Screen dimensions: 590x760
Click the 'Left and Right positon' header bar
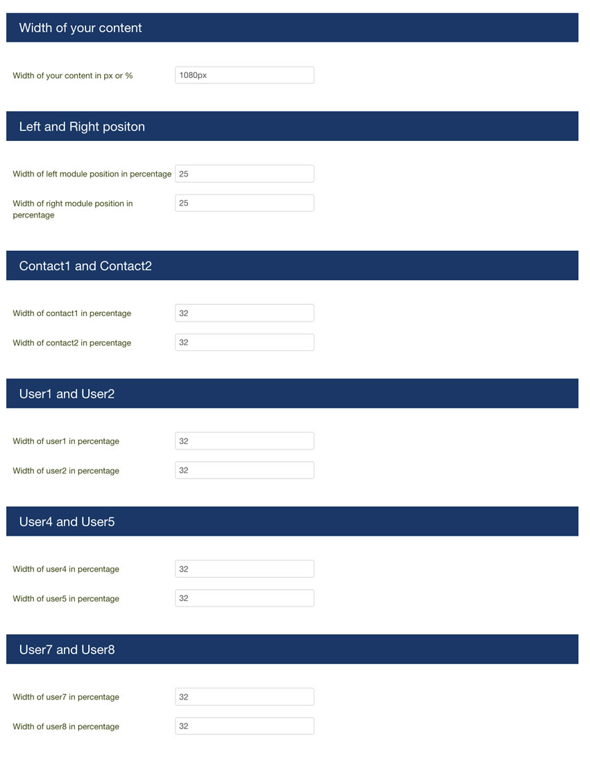point(292,126)
